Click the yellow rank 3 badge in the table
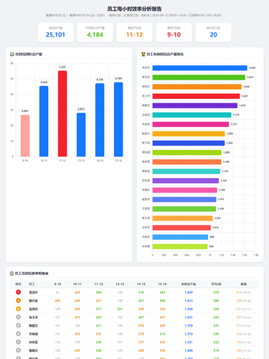269x359 pixels. click(18, 309)
